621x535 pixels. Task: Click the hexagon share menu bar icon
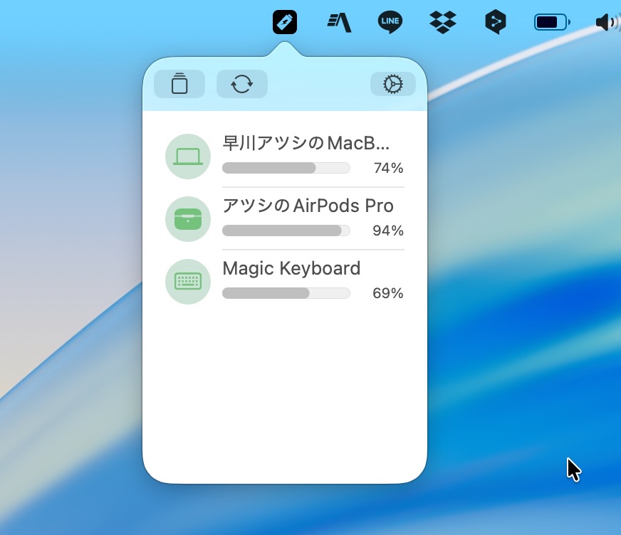point(495,22)
